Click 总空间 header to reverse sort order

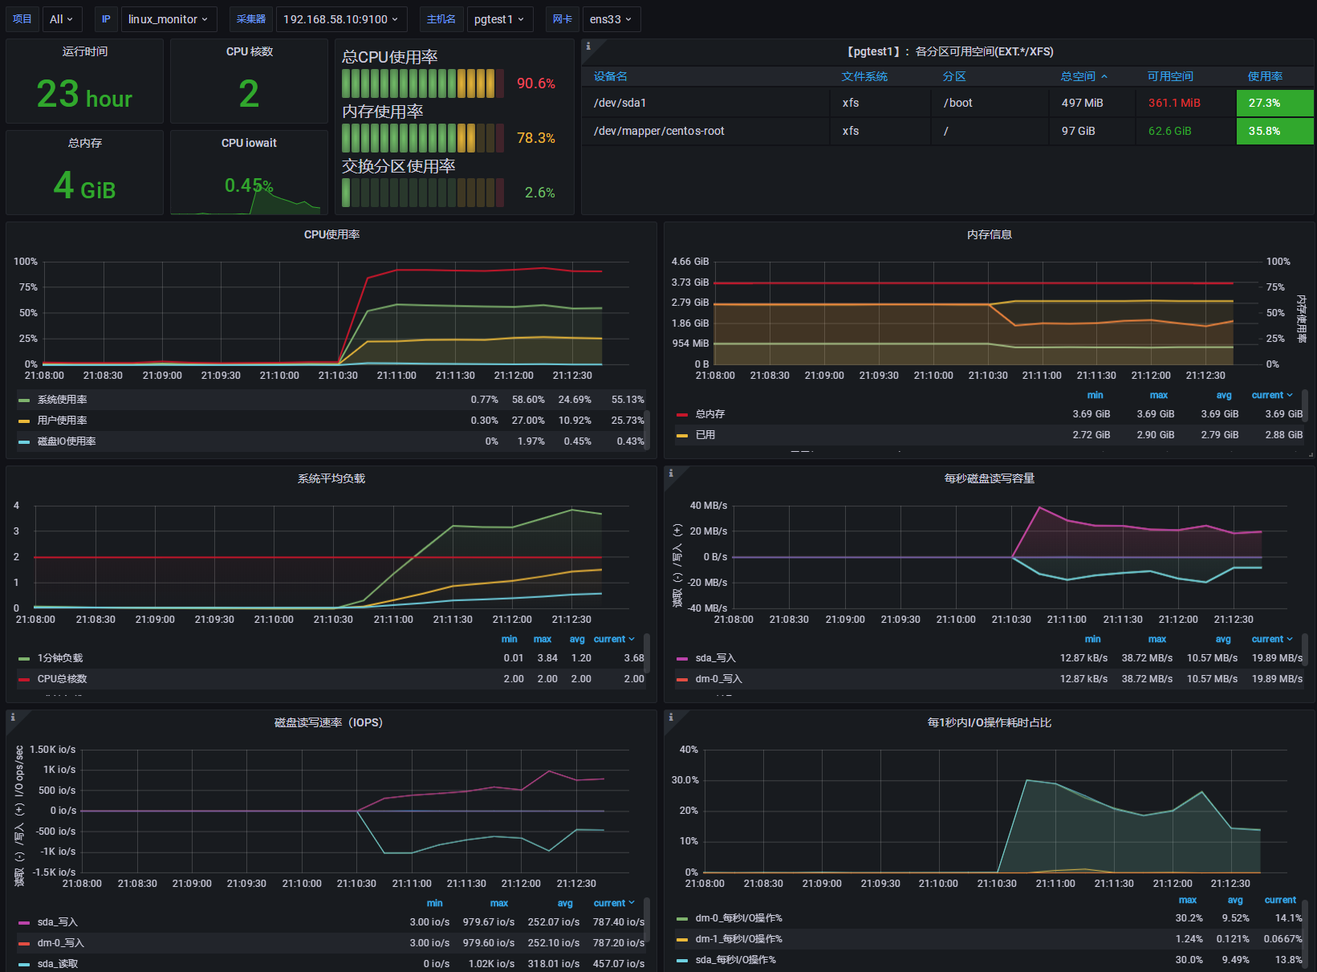1080,76
